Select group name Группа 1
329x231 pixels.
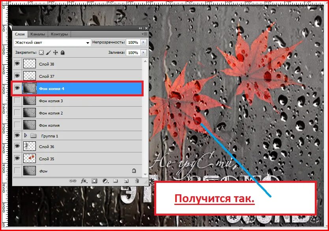coord(50,136)
